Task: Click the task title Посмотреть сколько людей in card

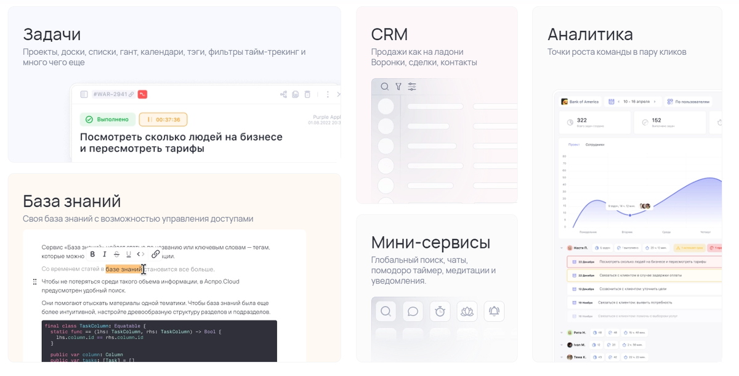Action: [181, 142]
